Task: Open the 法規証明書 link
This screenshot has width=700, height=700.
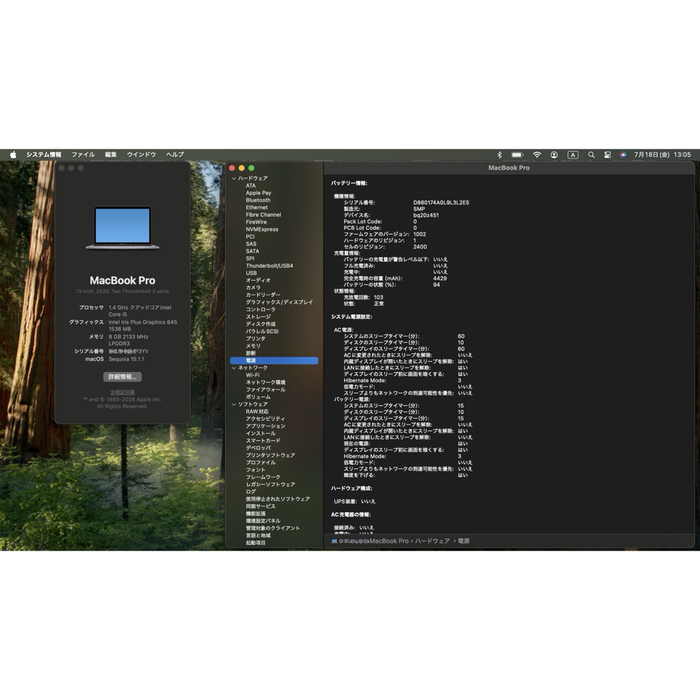Action: (x=122, y=392)
